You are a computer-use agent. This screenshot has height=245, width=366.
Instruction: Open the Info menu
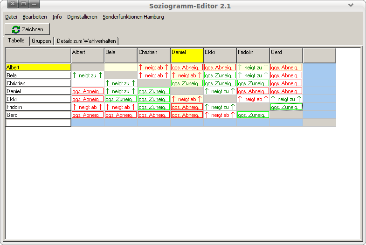57,17
